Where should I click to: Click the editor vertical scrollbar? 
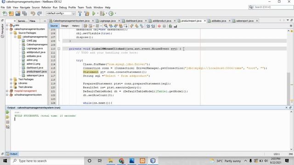coord(288,88)
